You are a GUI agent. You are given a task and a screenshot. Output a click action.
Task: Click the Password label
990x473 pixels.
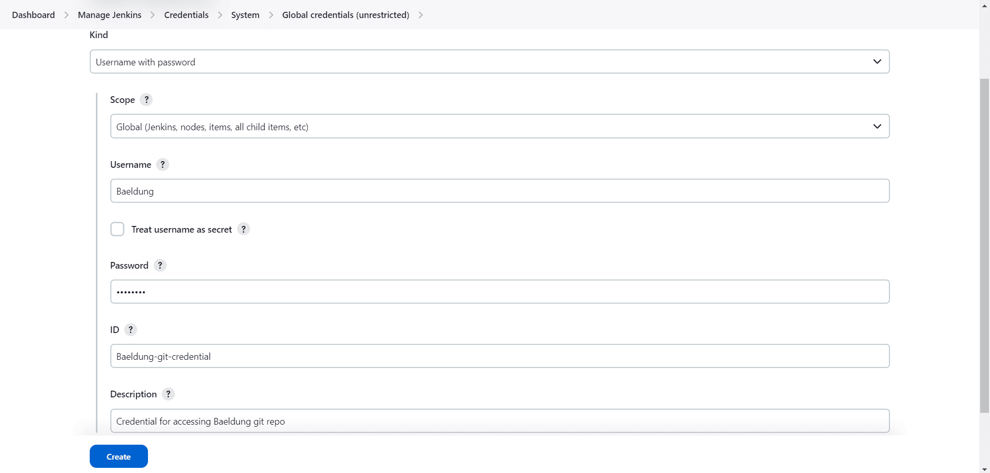(129, 266)
